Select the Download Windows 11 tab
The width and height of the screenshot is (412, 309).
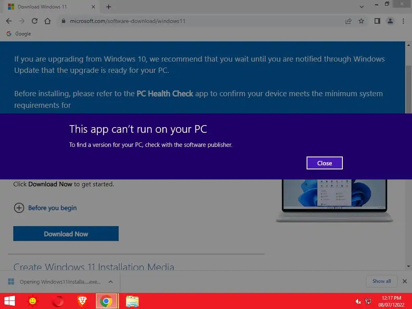pos(51,7)
